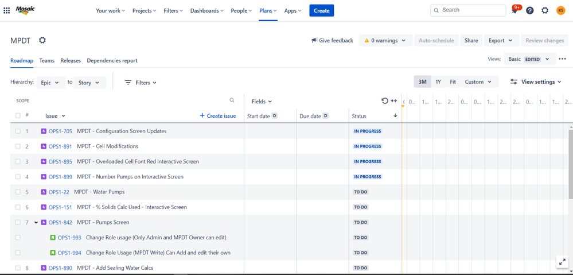Open issue link OPS1-899
Viewport: 573px width, 275px height.
pyautogui.click(x=60, y=177)
